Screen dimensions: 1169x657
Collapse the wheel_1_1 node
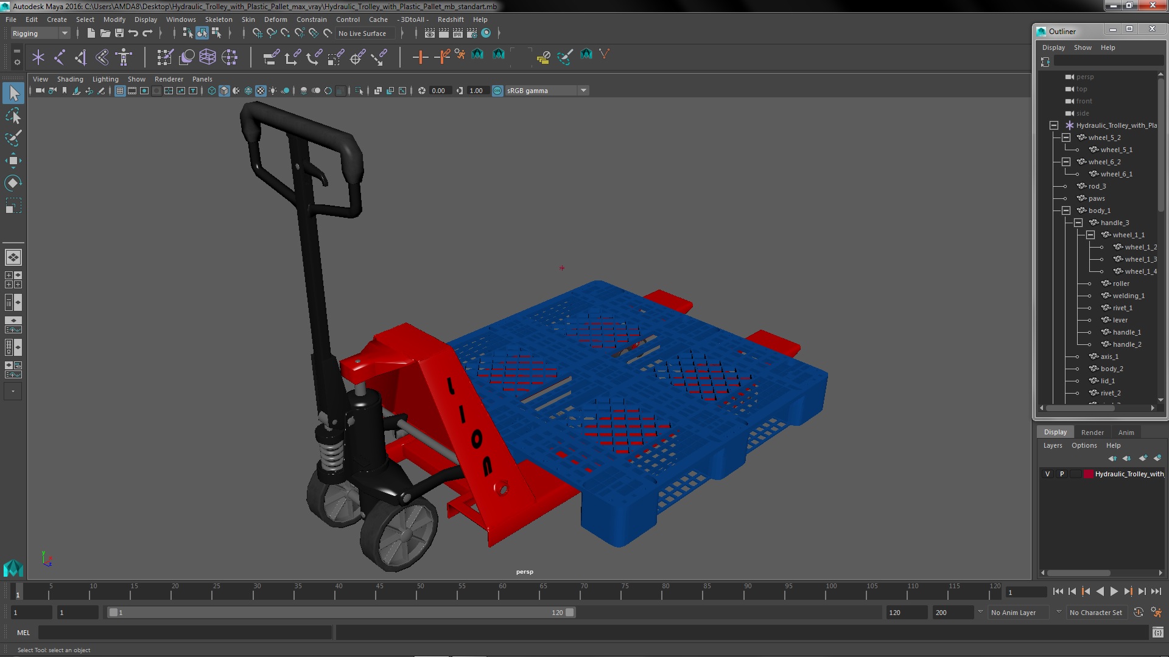pos(1090,235)
